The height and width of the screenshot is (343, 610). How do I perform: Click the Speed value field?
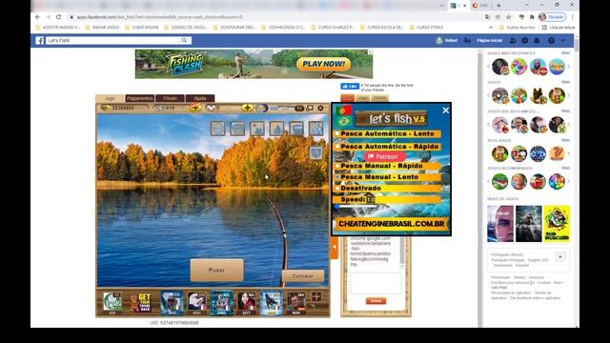[371, 199]
